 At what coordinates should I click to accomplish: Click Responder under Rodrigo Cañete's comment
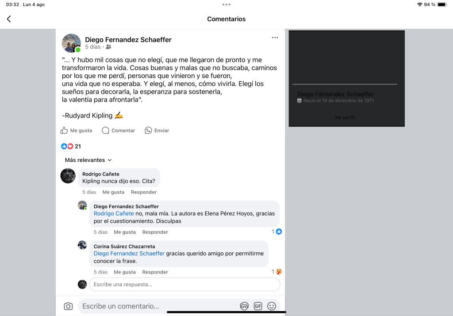pyautogui.click(x=144, y=192)
